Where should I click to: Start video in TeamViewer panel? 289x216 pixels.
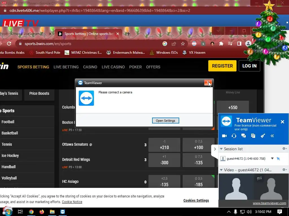click(224, 136)
